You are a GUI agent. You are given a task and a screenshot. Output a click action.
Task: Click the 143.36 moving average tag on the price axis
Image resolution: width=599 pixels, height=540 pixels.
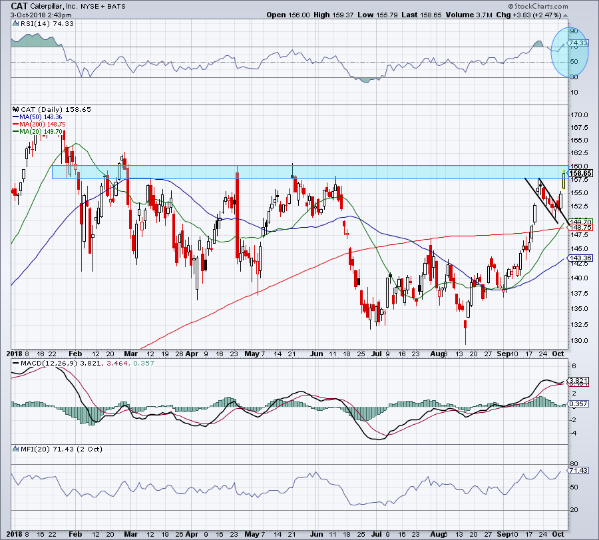point(580,258)
